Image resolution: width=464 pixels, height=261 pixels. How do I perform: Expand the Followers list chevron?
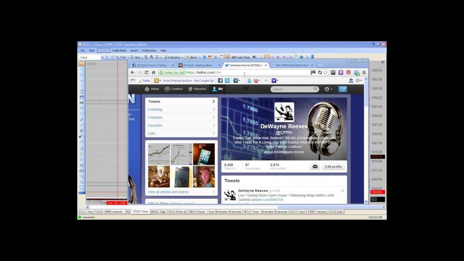click(214, 117)
